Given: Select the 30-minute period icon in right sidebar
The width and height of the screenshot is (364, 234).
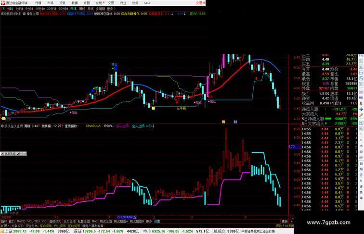Looking at the screenshot, I should [361, 152].
